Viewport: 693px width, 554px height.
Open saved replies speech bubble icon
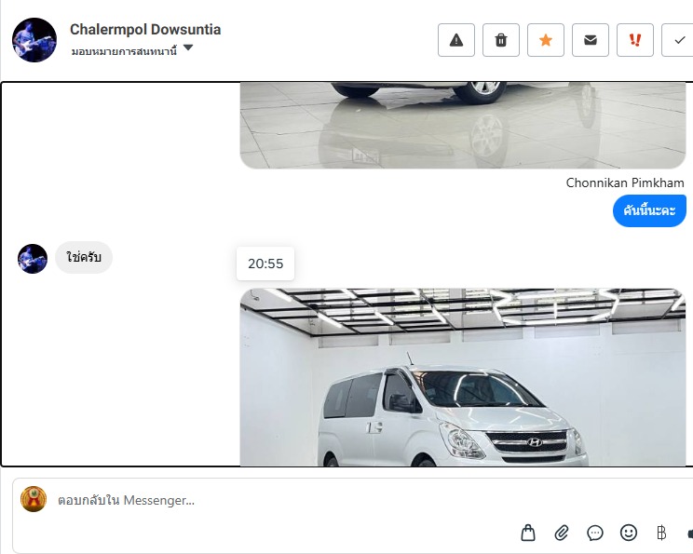595,533
